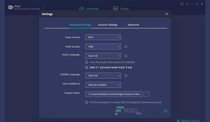Open the hamburger menu icon in title bar
The height and width of the screenshot is (122, 210).
(x=187, y=4)
